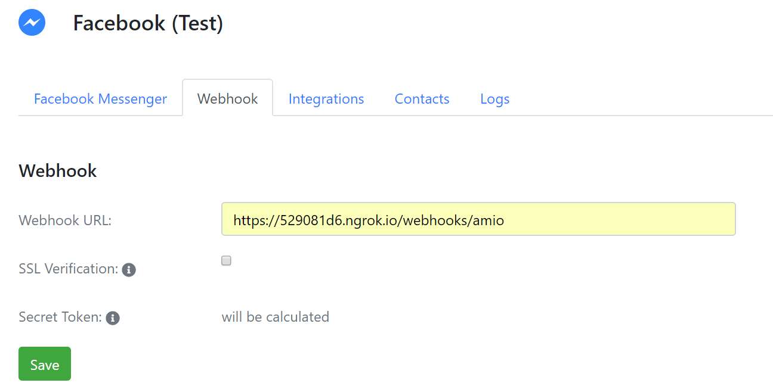Save the webhook settings
This screenshot has width=773, height=389.
tap(45, 363)
